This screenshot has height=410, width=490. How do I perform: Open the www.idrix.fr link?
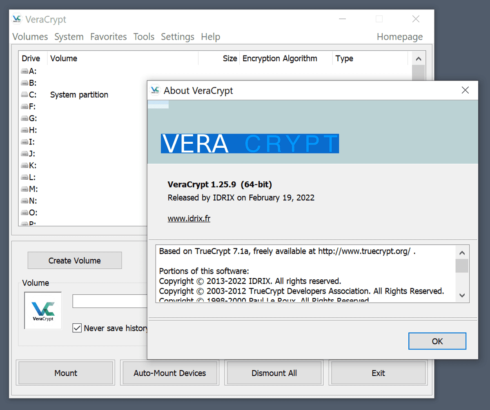[189, 218]
